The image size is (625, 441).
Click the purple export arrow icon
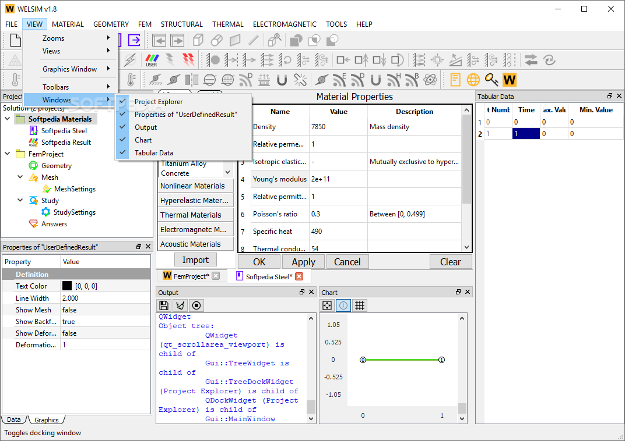134,40
